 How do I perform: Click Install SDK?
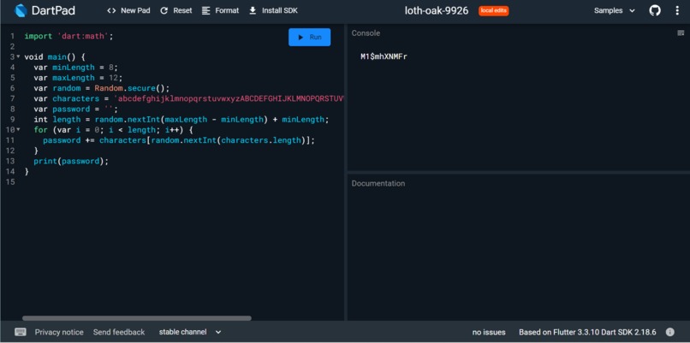point(273,10)
